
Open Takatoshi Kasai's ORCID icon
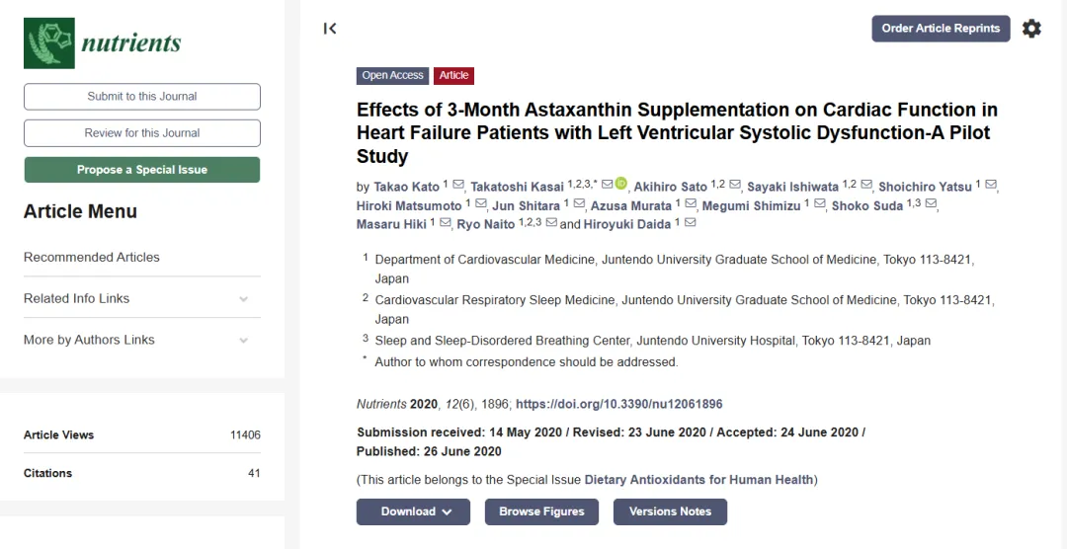click(x=620, y=184)
